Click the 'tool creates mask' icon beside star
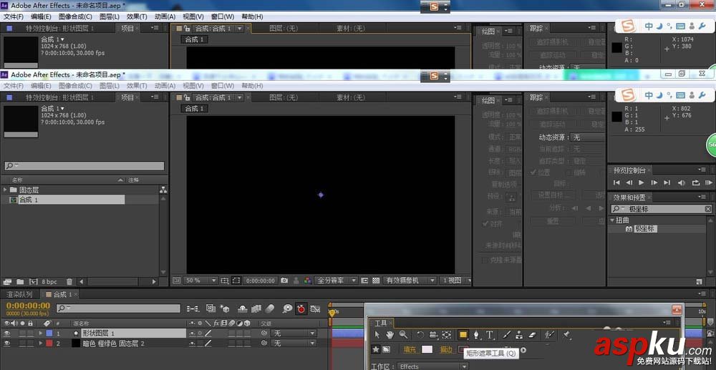The image size is (716, 370). 387,349
